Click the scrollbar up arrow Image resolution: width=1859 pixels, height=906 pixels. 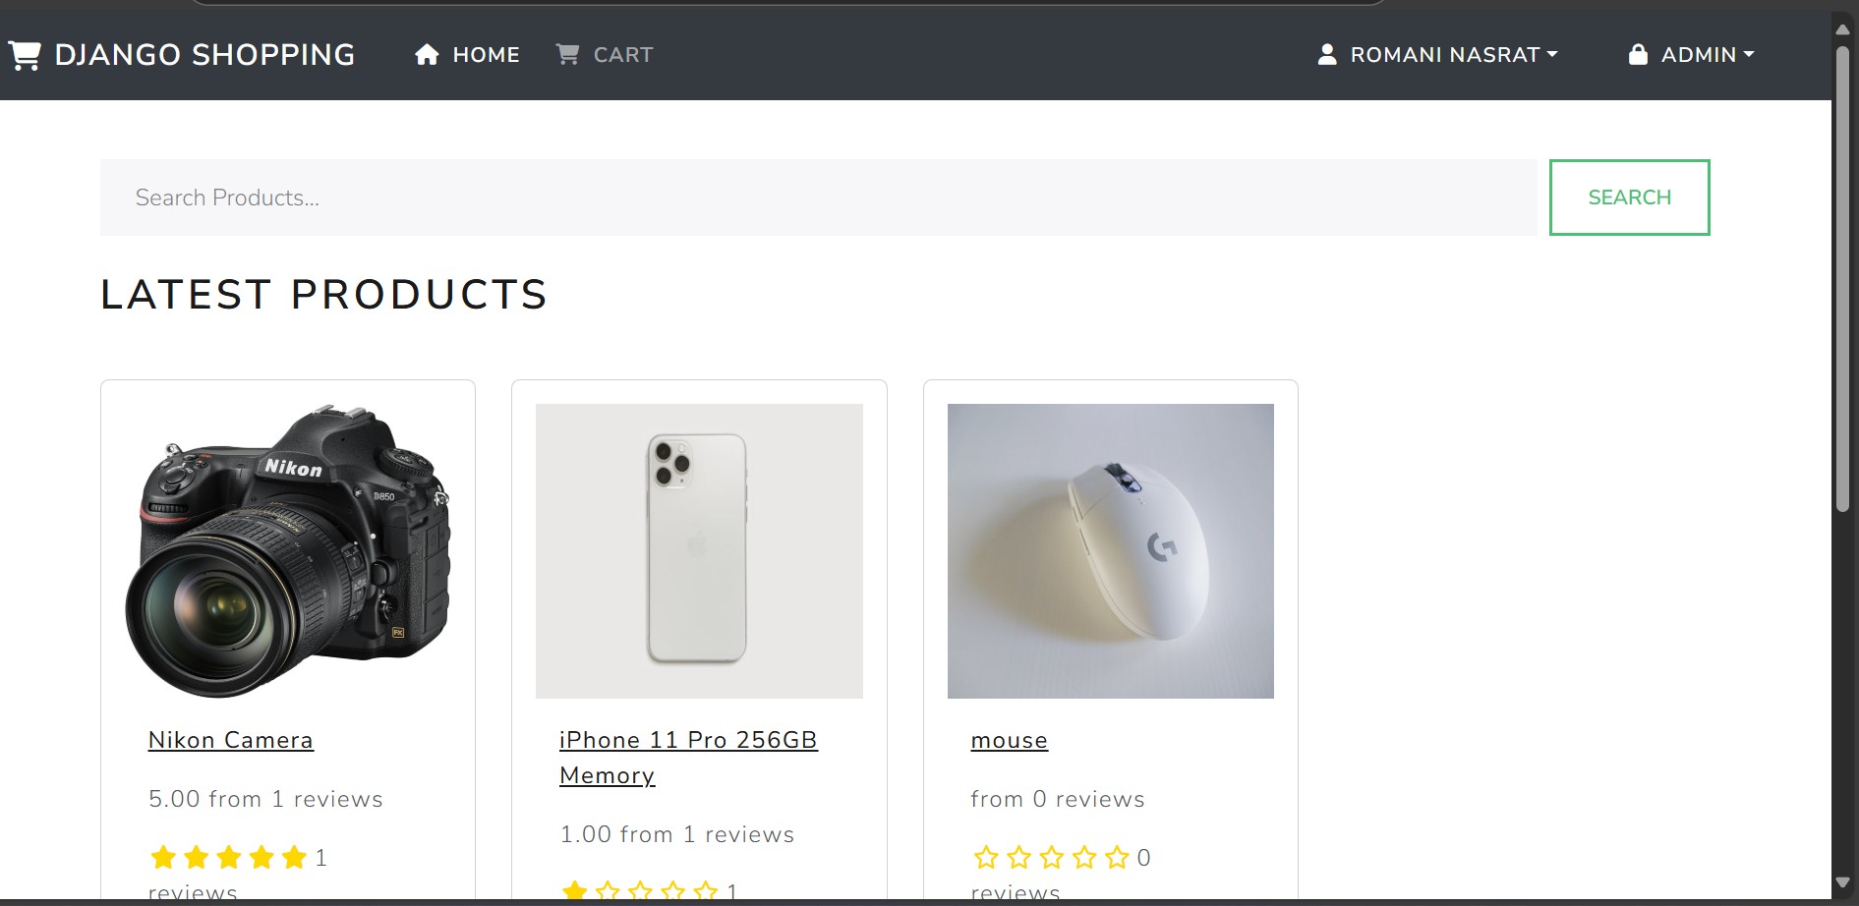pos(1842,28)
